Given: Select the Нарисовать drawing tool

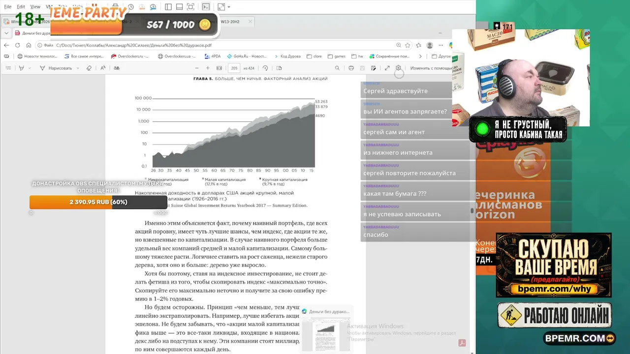Looking at the screenshot, I should point(56,68).
